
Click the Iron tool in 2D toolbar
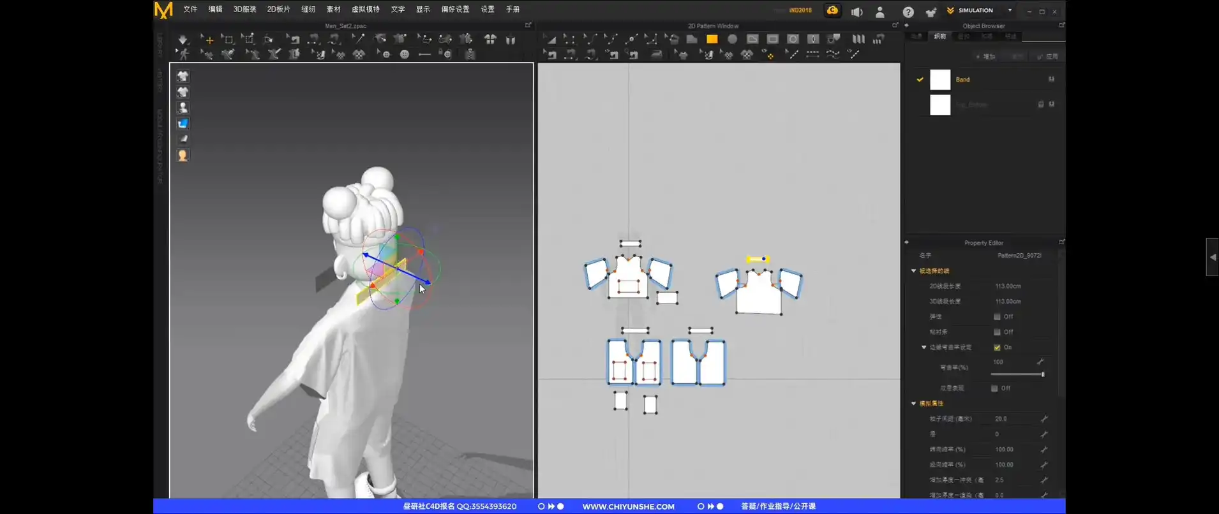[656, 55]
